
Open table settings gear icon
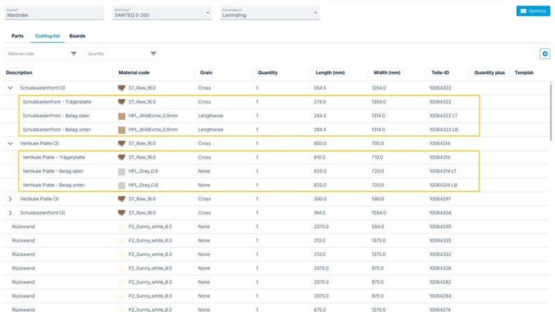coord(545,53)
